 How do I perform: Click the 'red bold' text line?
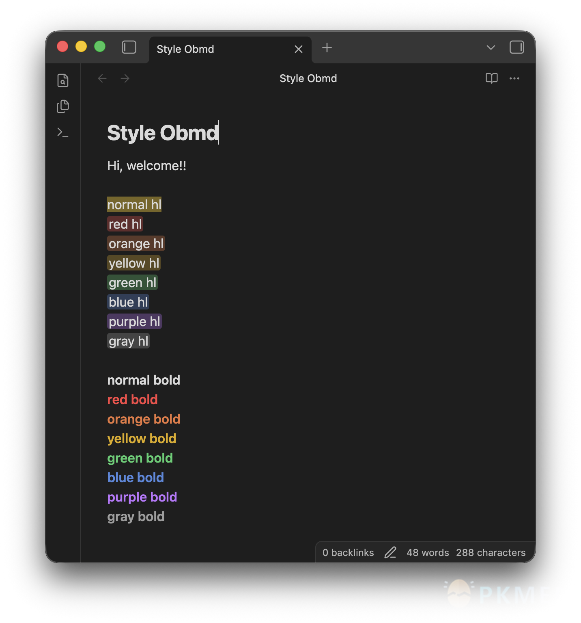(x=132, y=400)
